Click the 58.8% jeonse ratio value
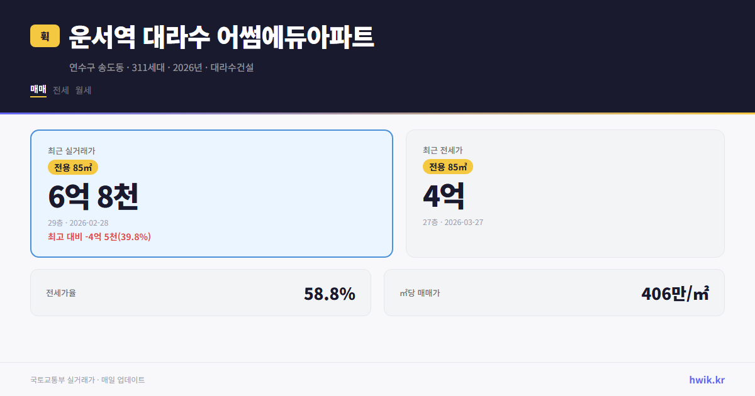Screen dimensions: 755x396 (x=330, y=293)
